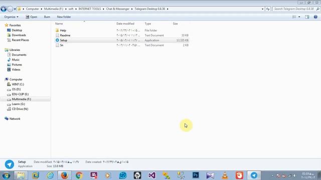The width and height of the screenshot is (321, 180).
Task: Select Telegram Desktop 0.8.38 breadcrumb segment
Action: 150,9
